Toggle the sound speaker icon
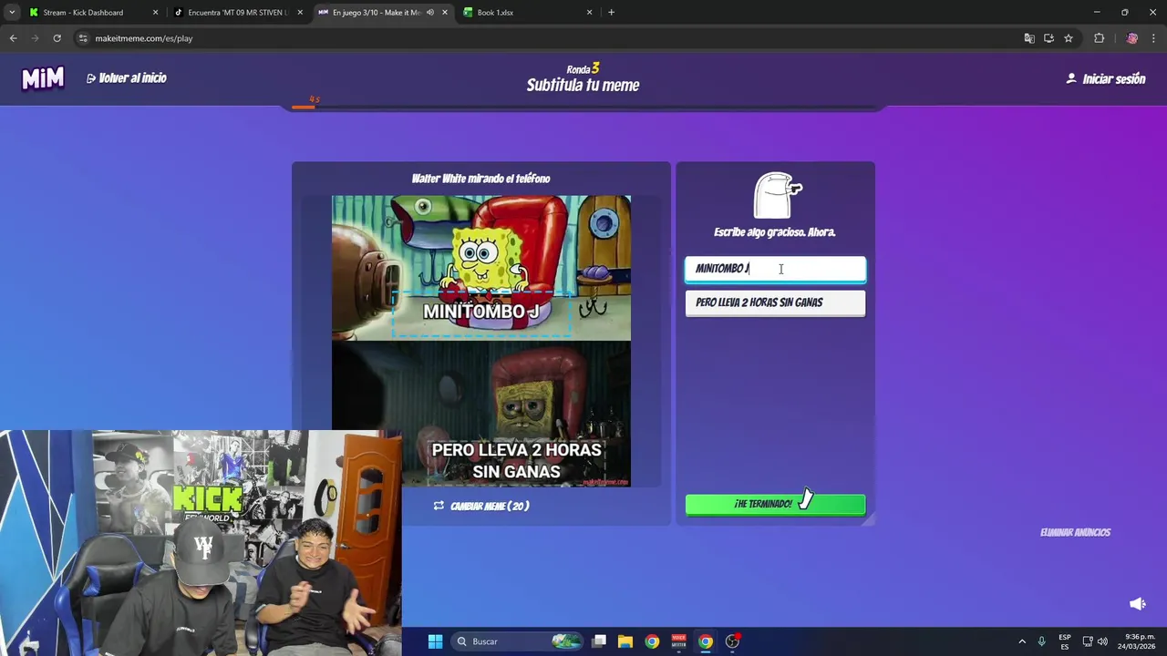Screen dimensions: 1167x656 [x=1138, y=604]
